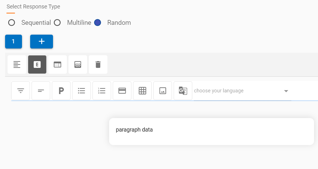Screen dimensions: 318x169
Task: Open the Google Translate icon
Action: 183,91
